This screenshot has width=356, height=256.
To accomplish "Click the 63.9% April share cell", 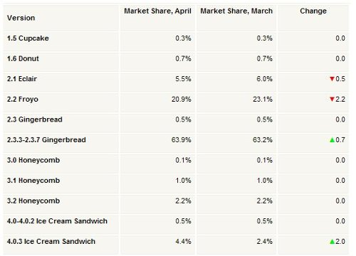I will (x=182, y=140).
